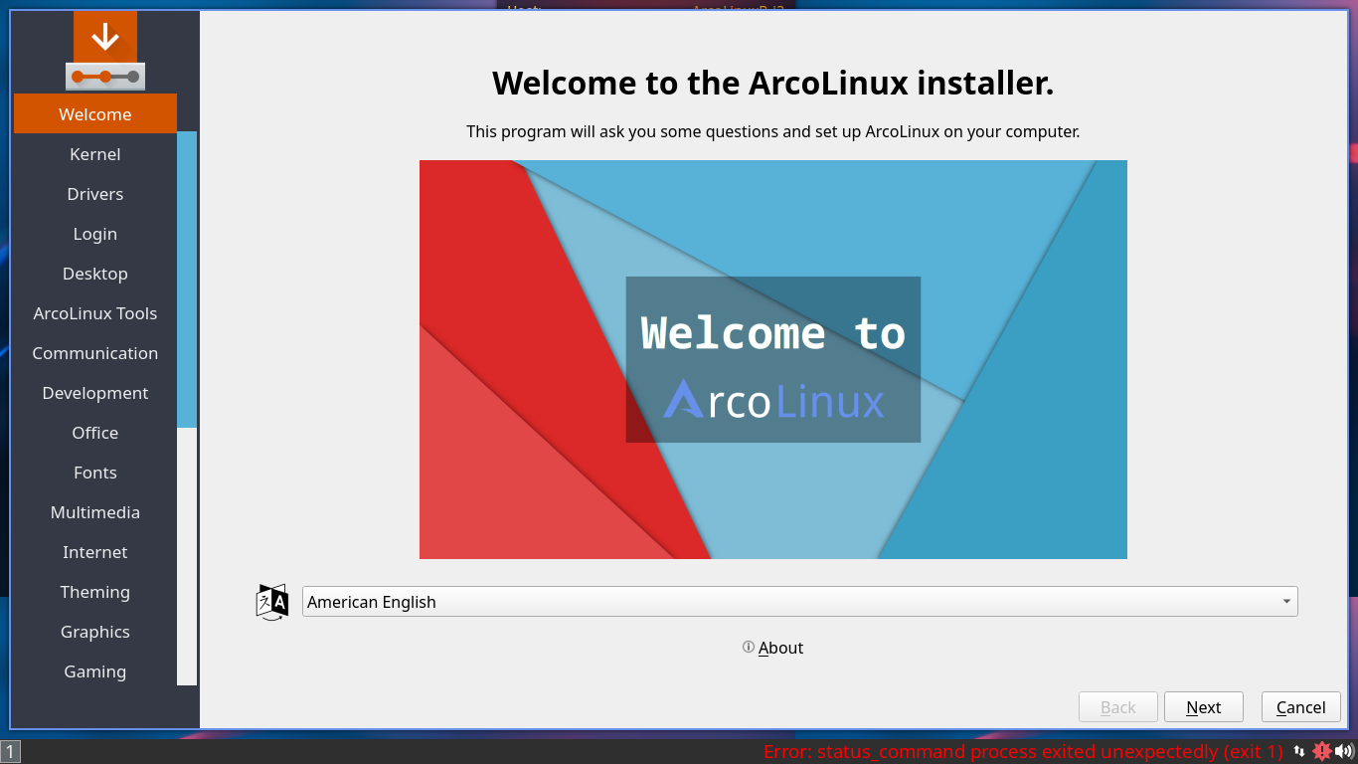Choose the Desktop step
The width and height of the screenshot is (1358, 764).
[95, 274]
